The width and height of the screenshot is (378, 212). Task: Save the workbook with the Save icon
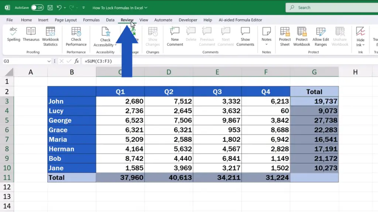tap(50, 7)
